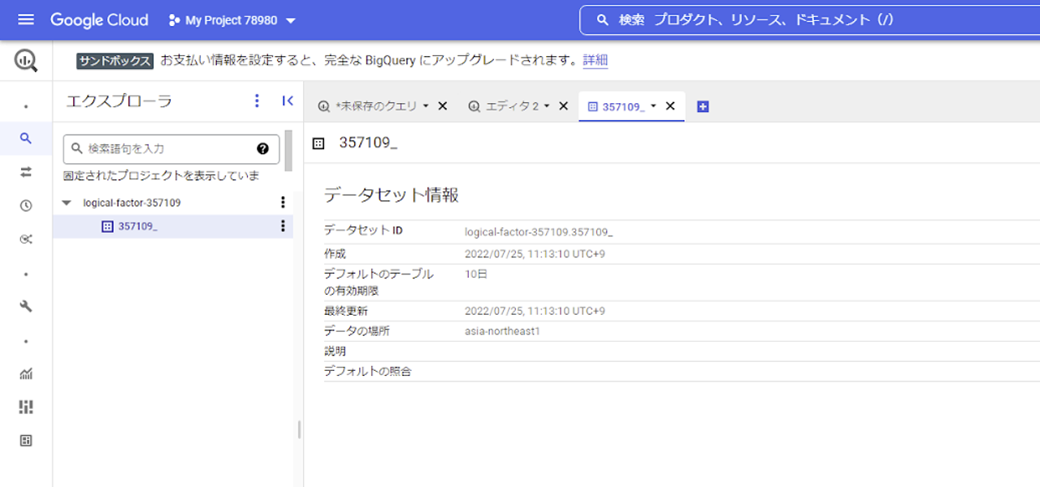
Task: Focus the top search bar for products and resources
Action: click(x=809, y=19)
